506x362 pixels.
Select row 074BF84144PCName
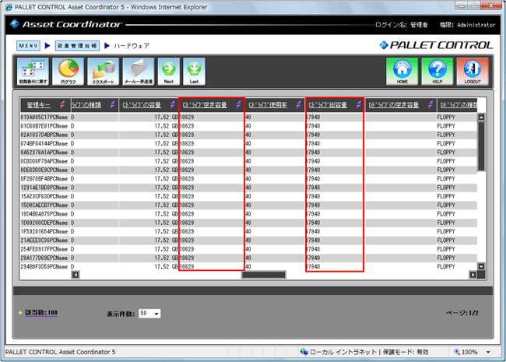248,143
